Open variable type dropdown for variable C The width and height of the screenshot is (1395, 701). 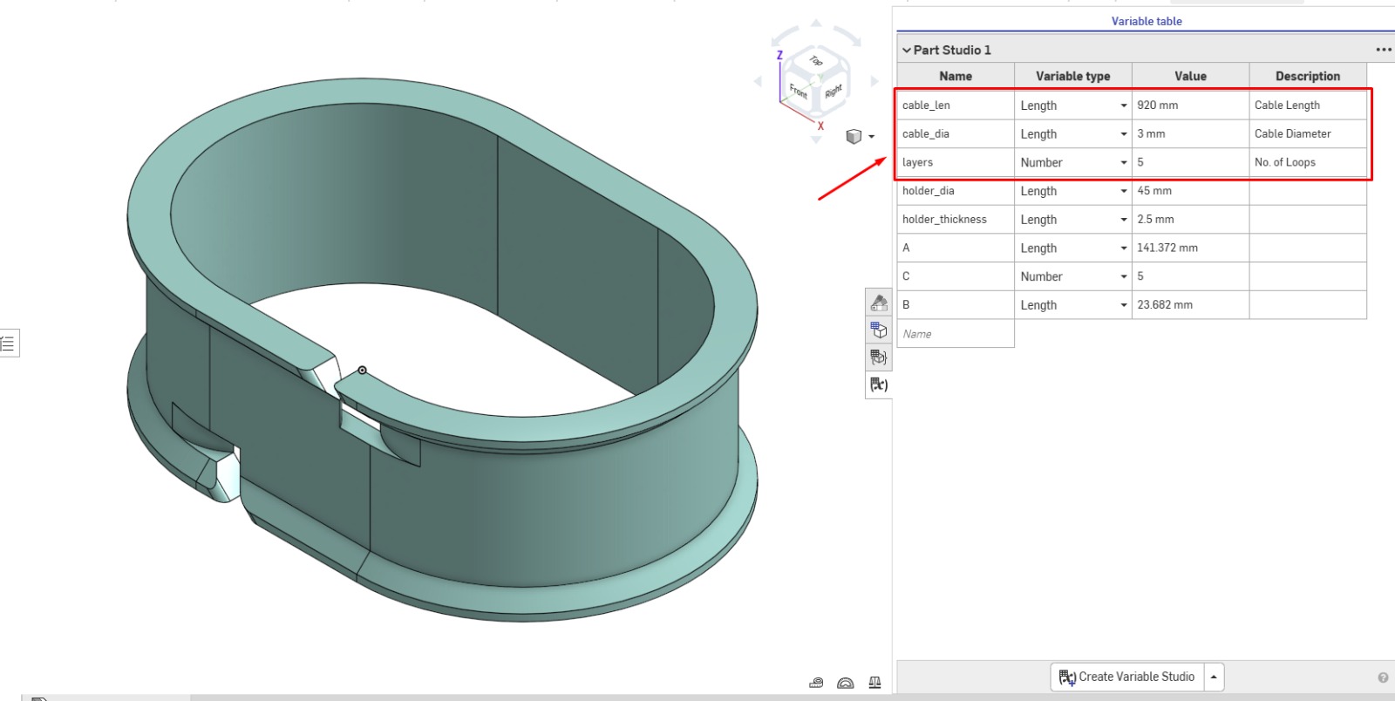[x=1073, y=276]
